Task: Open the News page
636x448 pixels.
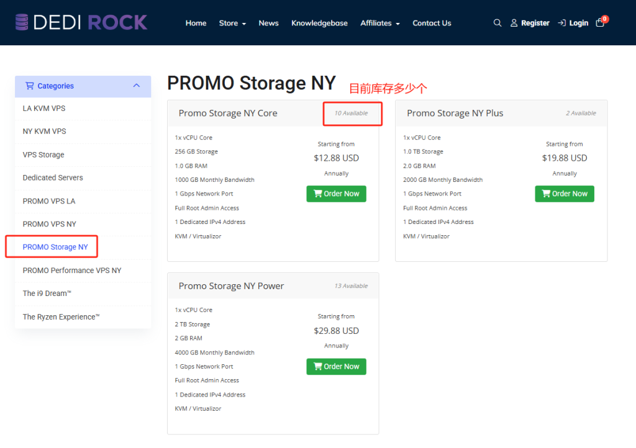Action: (268, 23)
